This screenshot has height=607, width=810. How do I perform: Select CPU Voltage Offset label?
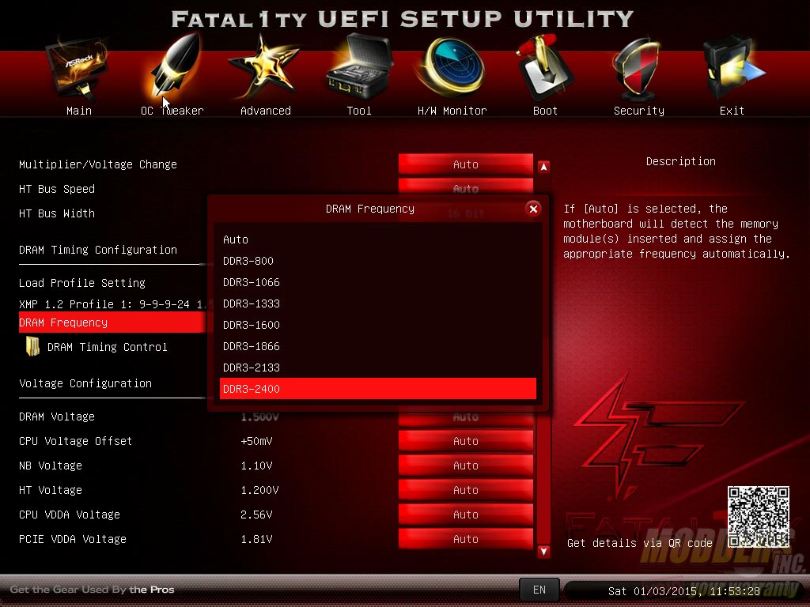[75, 441]
